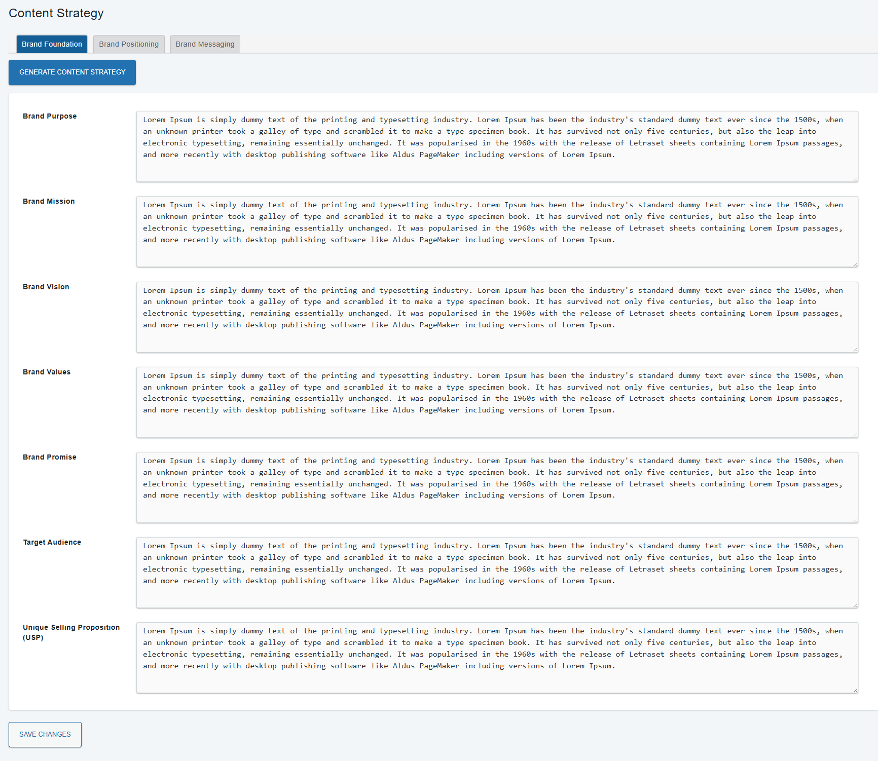The height and width of the screenshot is (761, 878).
Task: Click the Brand Purpose label
Action: 50,116
